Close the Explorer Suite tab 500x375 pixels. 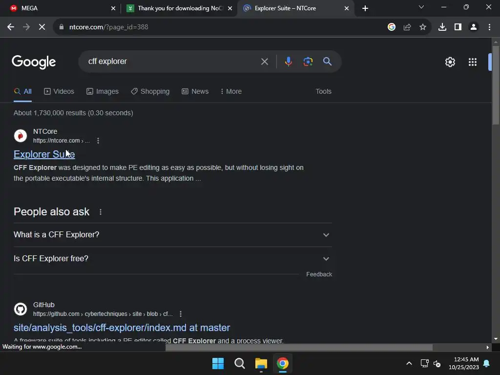[x=347, y=8]
